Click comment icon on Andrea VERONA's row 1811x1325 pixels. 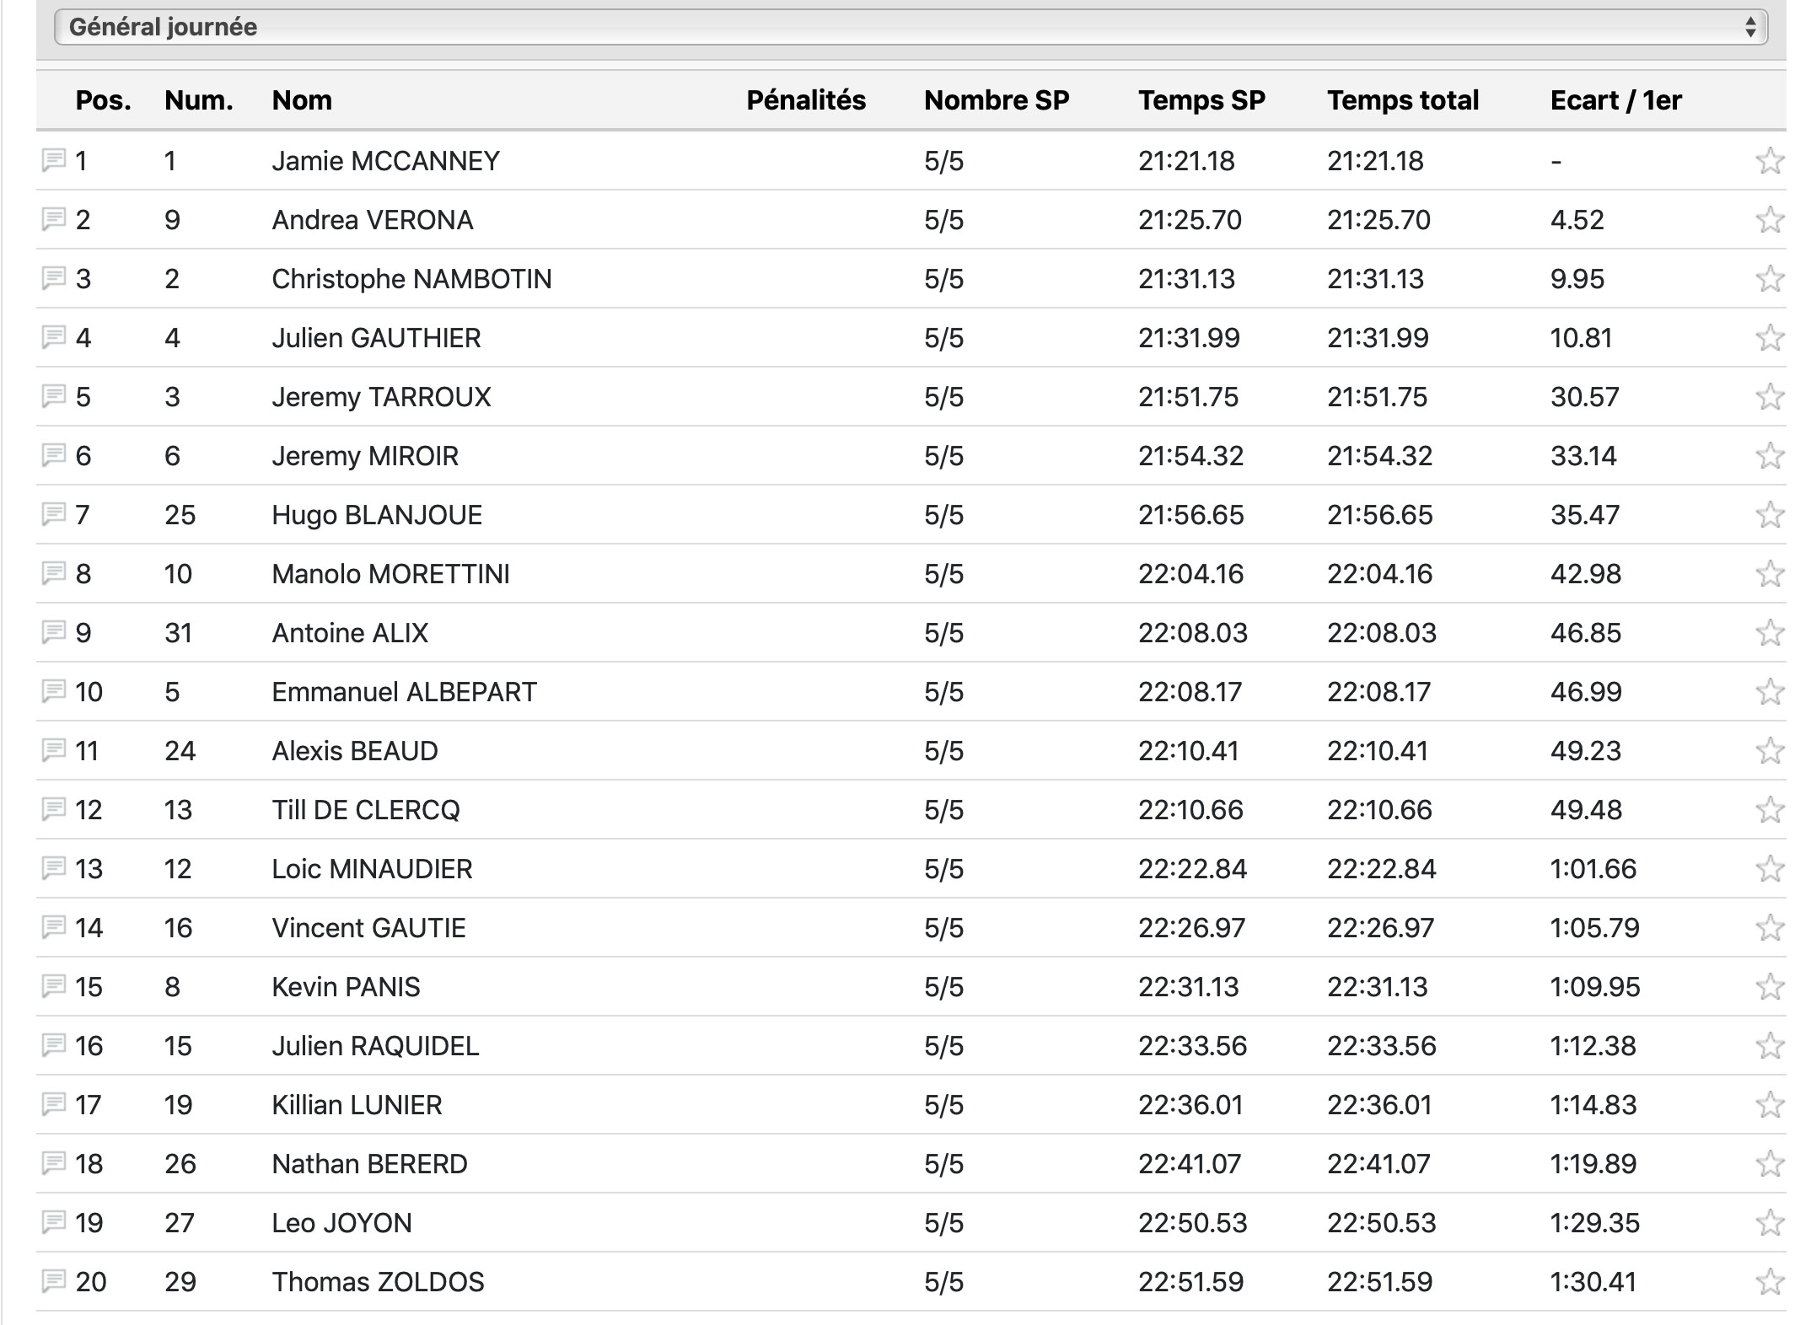54,218
